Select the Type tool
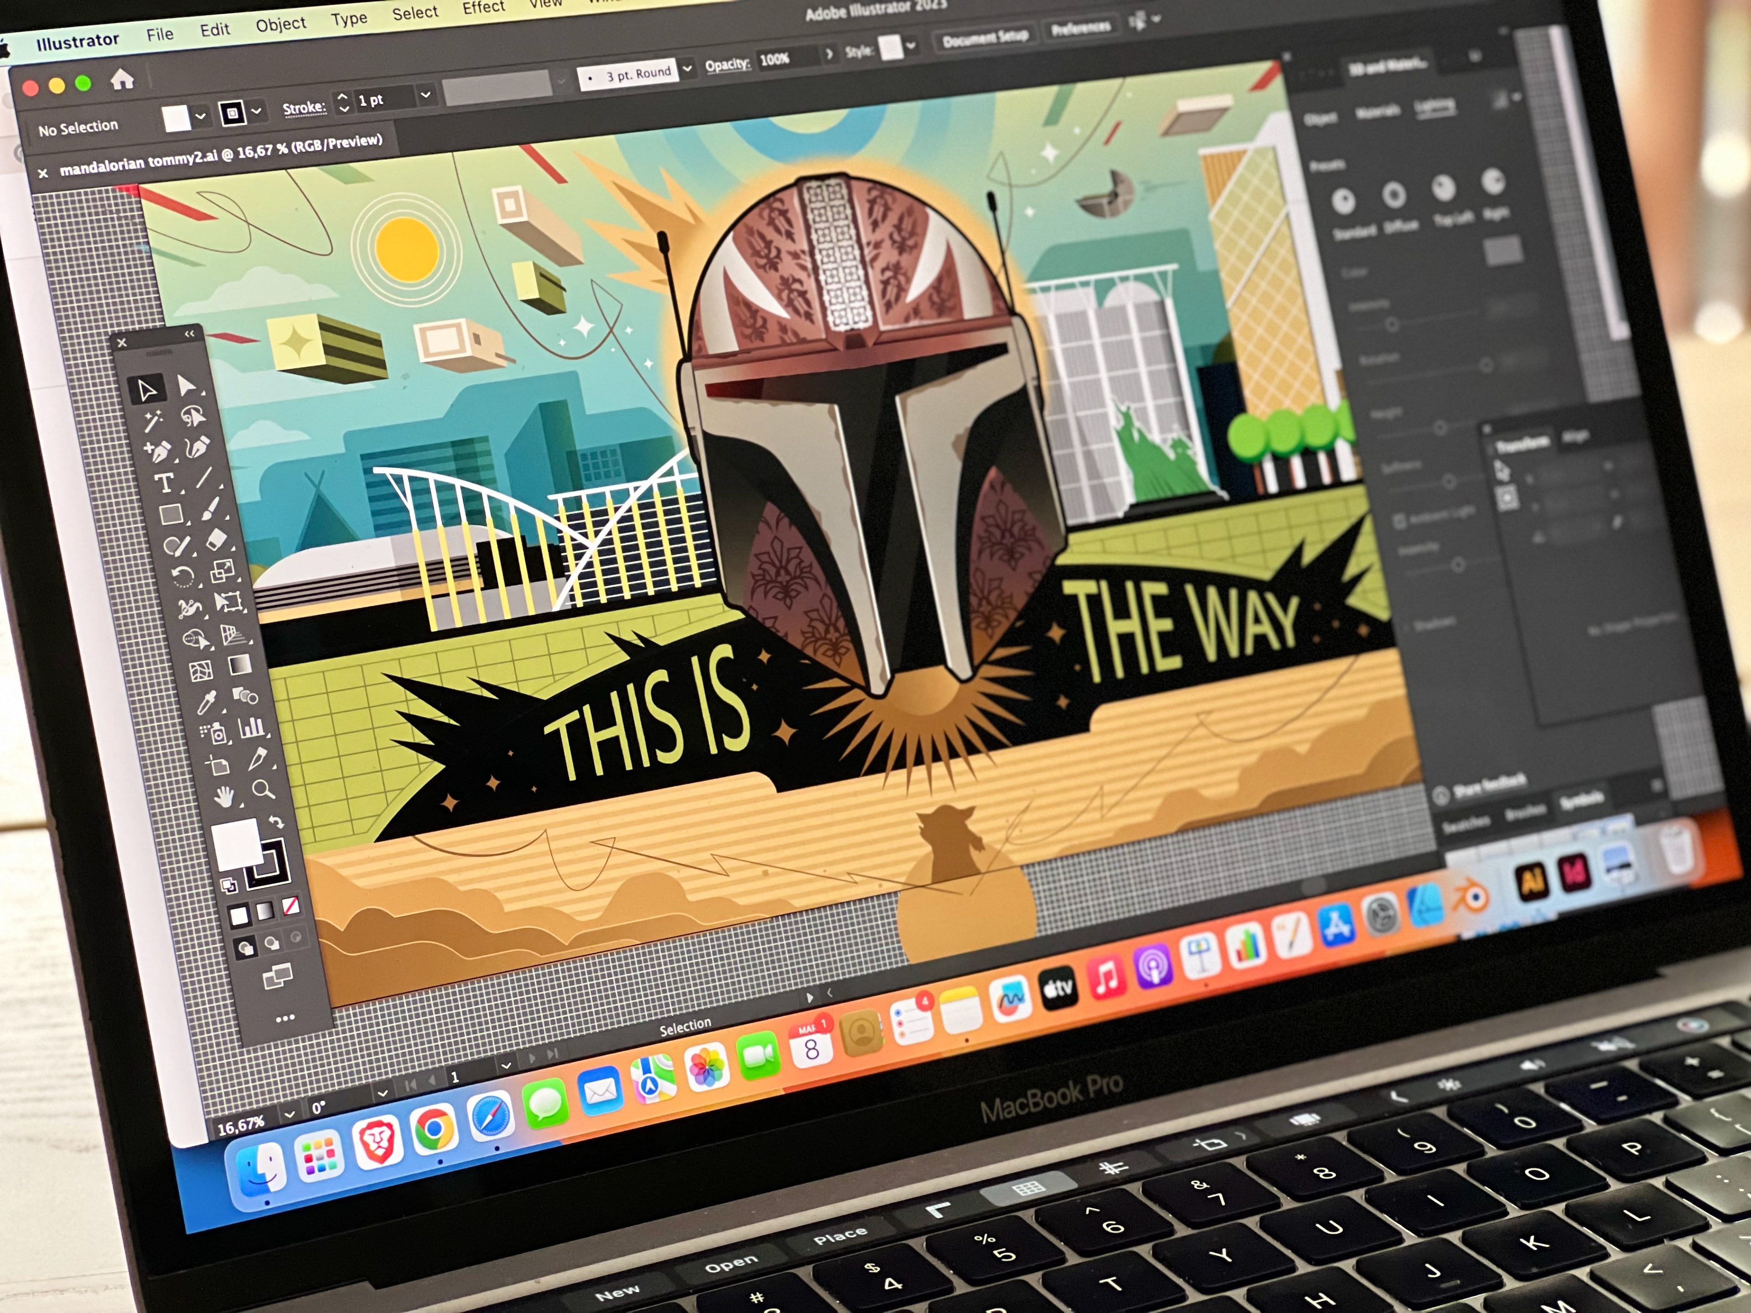 pos(164,483)
